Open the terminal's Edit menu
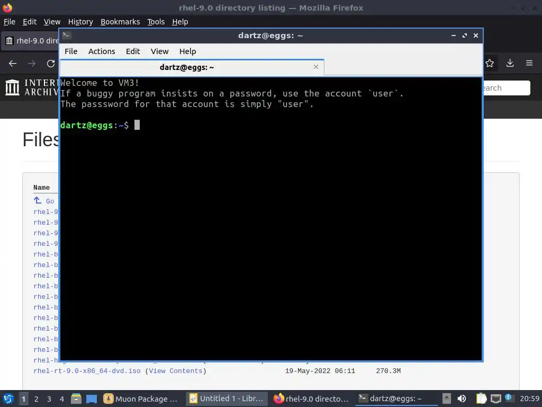The width and height of the screenshot is (542, 407). coord(133,51)
